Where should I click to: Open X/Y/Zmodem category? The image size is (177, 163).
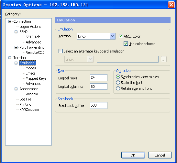(x=29, y=110)
